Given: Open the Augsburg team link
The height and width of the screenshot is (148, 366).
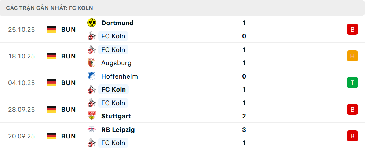Looking at the screenshot, I should (116, 63).
